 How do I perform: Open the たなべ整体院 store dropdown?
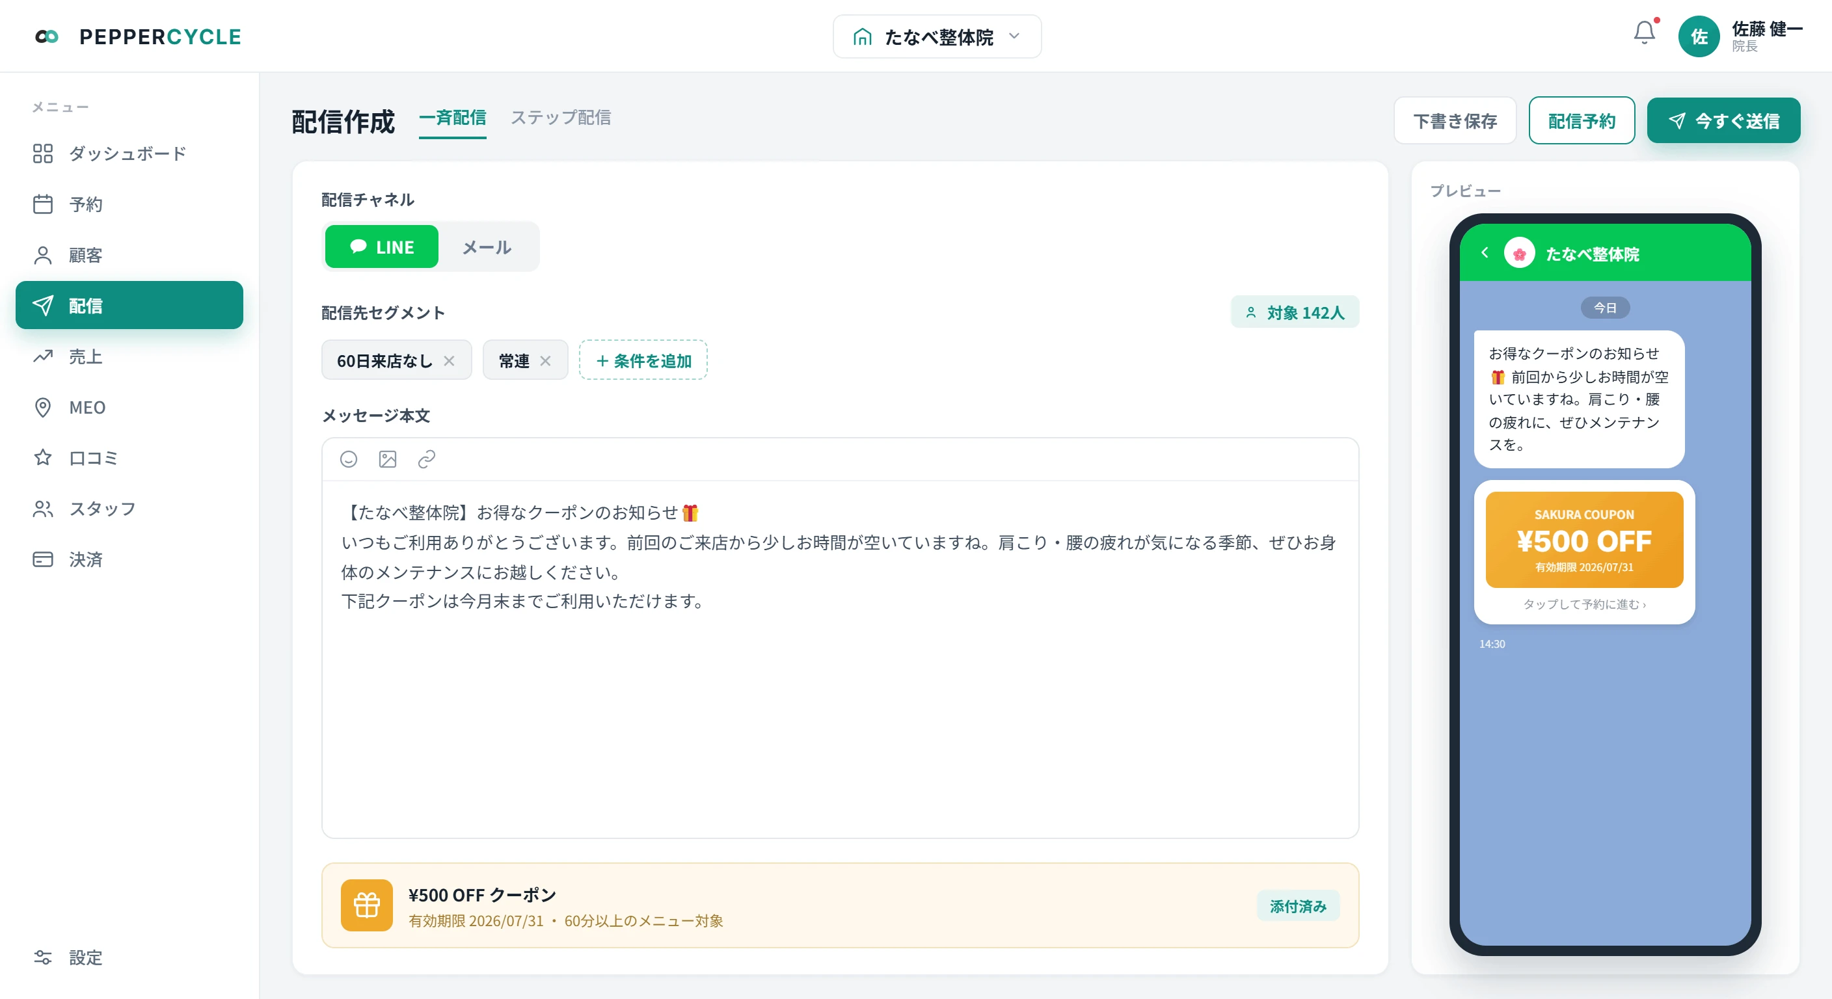pos(937,36)
